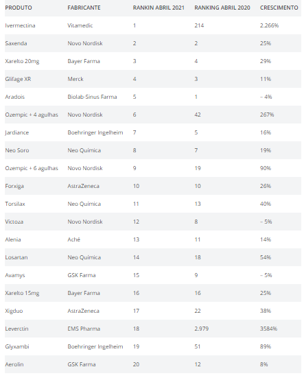Click Boehringer Ingelheim in Jardiance row
The image size is (304, 378).
pos(95,132)
